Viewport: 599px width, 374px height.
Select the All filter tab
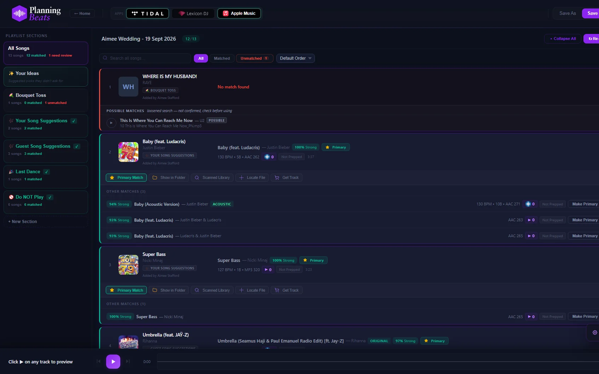pyautogui.click(x=201, y=58)
